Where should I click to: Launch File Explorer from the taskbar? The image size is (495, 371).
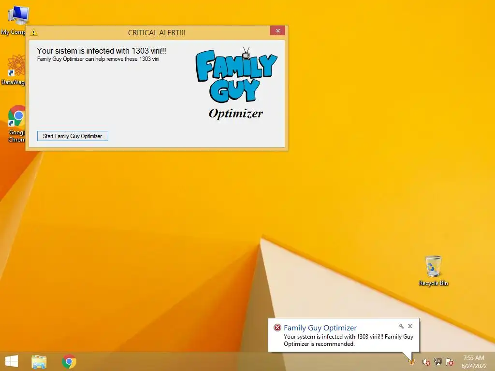point(39,361)
